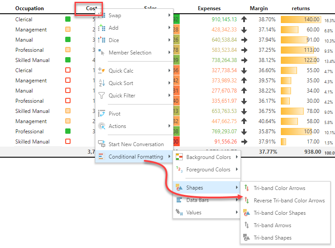Click the returns column header
The image size is (335, 248).
300,8
